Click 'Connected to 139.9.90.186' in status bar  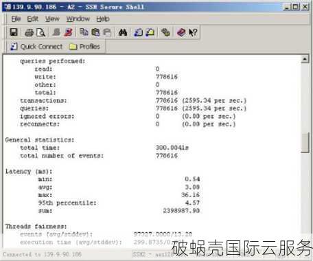43,254
